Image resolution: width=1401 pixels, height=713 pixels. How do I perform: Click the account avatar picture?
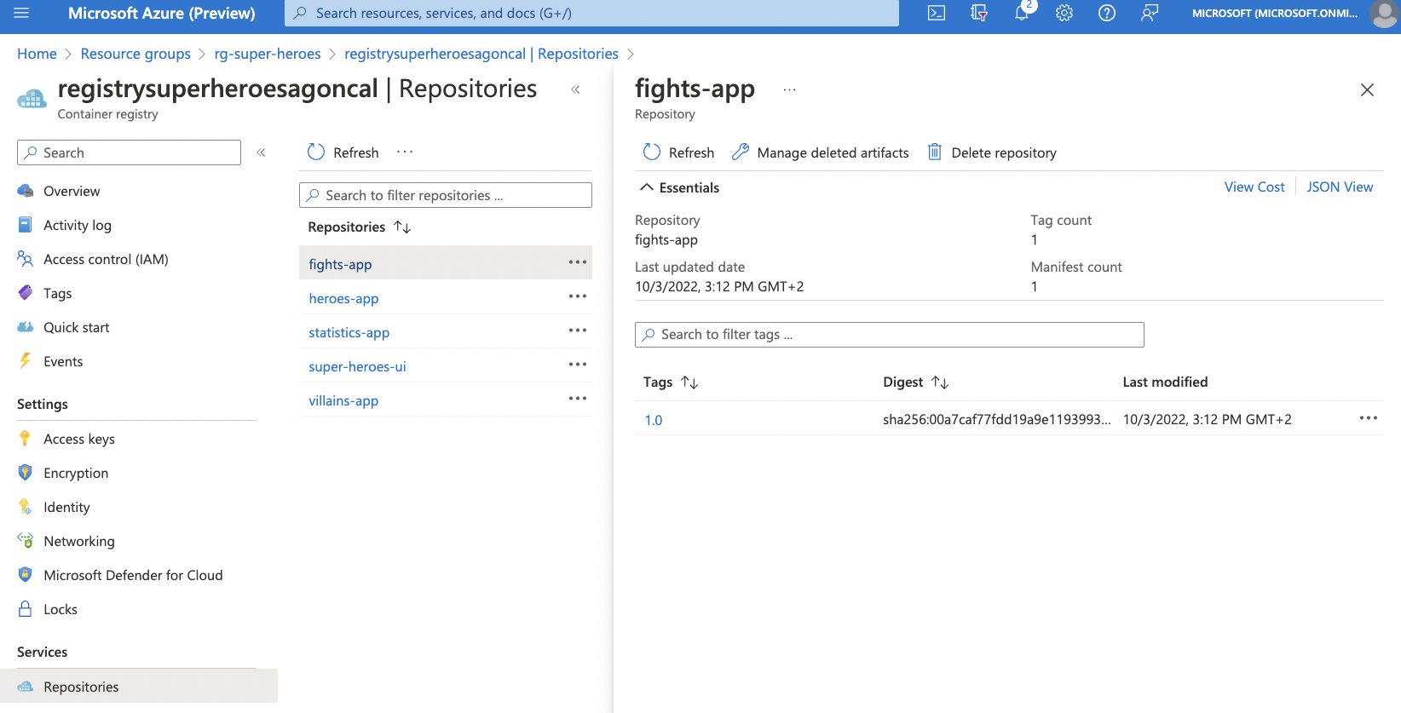[x=1384, y=14]
